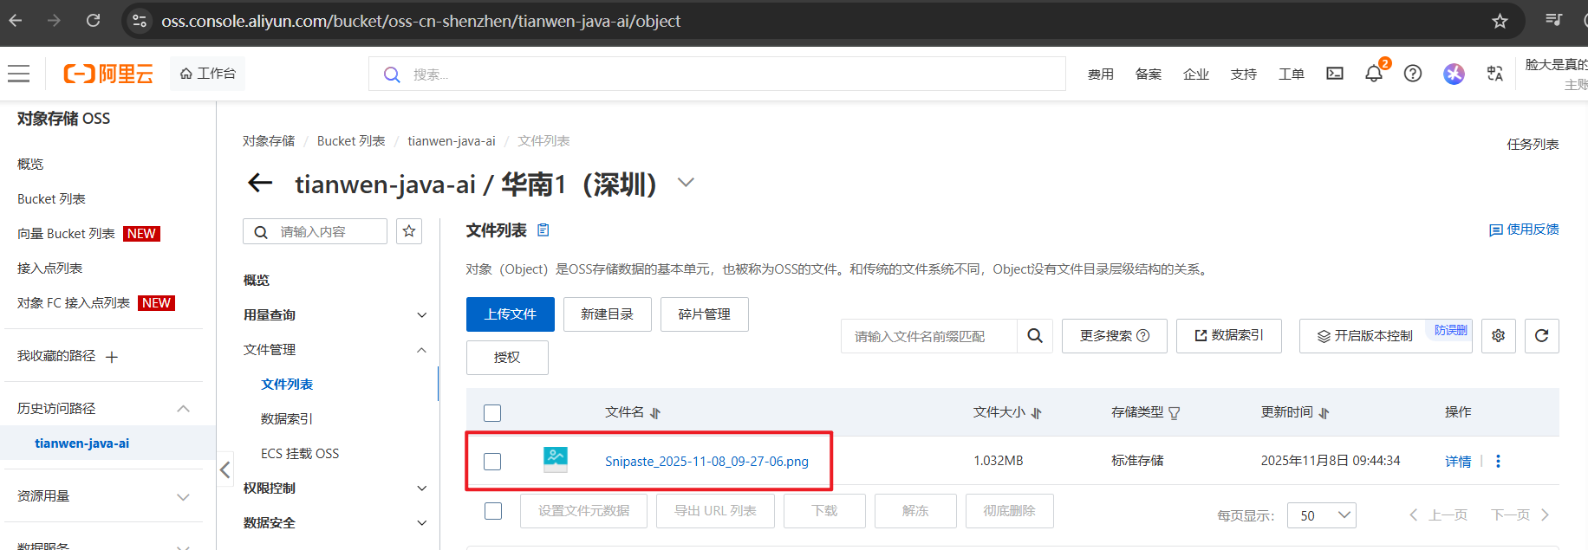Image resolution: width=1588 pixels, height=550 pixels.
Task: Open 概览 in the OSS sidebar
Action: 30,165
